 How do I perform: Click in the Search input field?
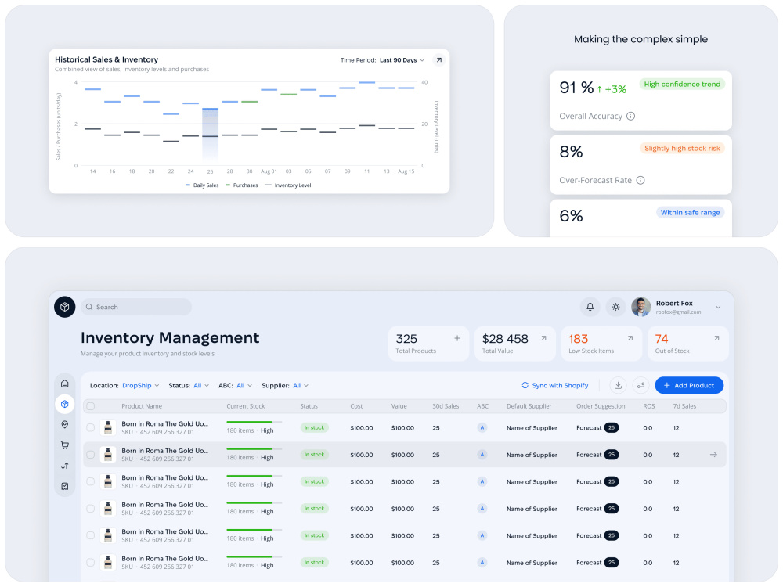click(x=136, y=307)
